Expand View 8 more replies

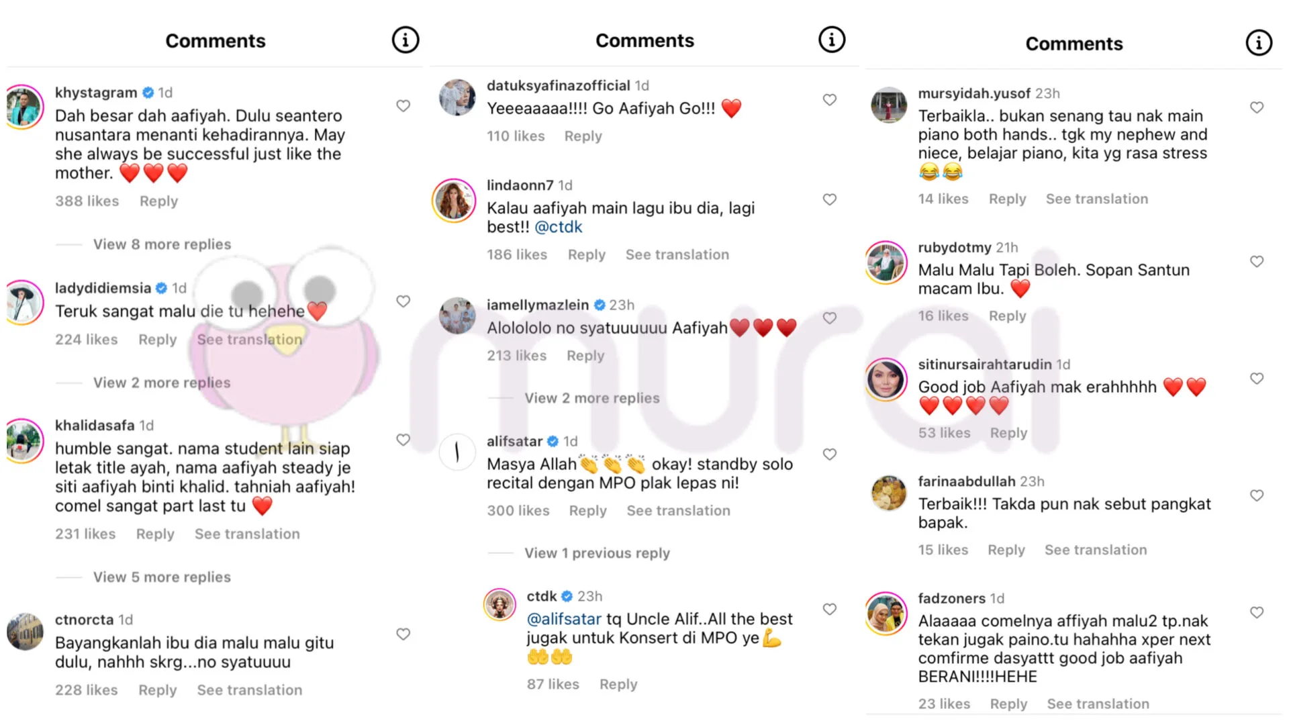click(162, 244)
